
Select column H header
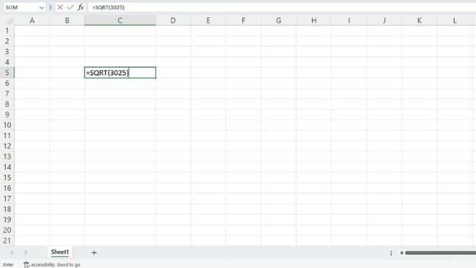[x=314, y=20]
